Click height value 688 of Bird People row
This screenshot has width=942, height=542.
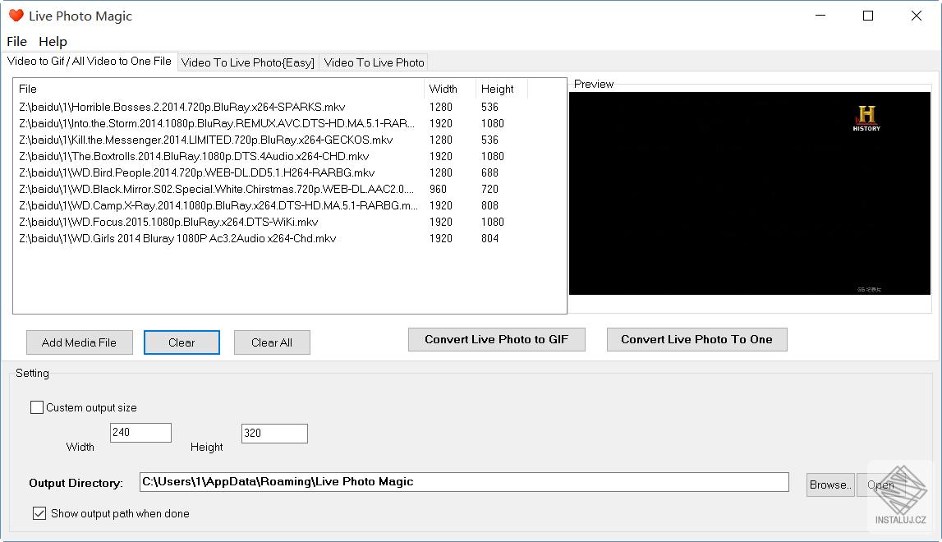click(489, 172)
